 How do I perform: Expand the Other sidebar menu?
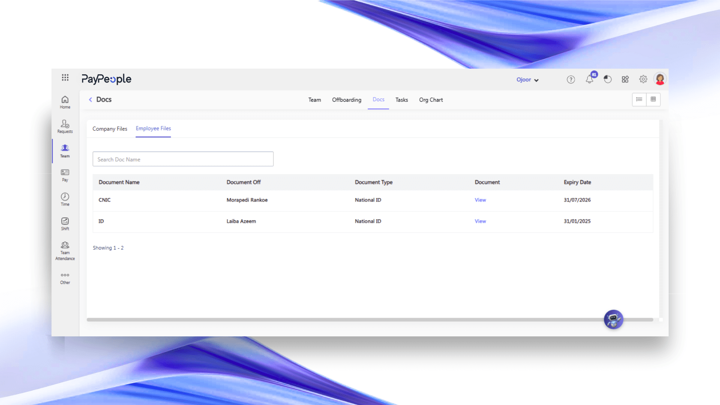(65, 278)
